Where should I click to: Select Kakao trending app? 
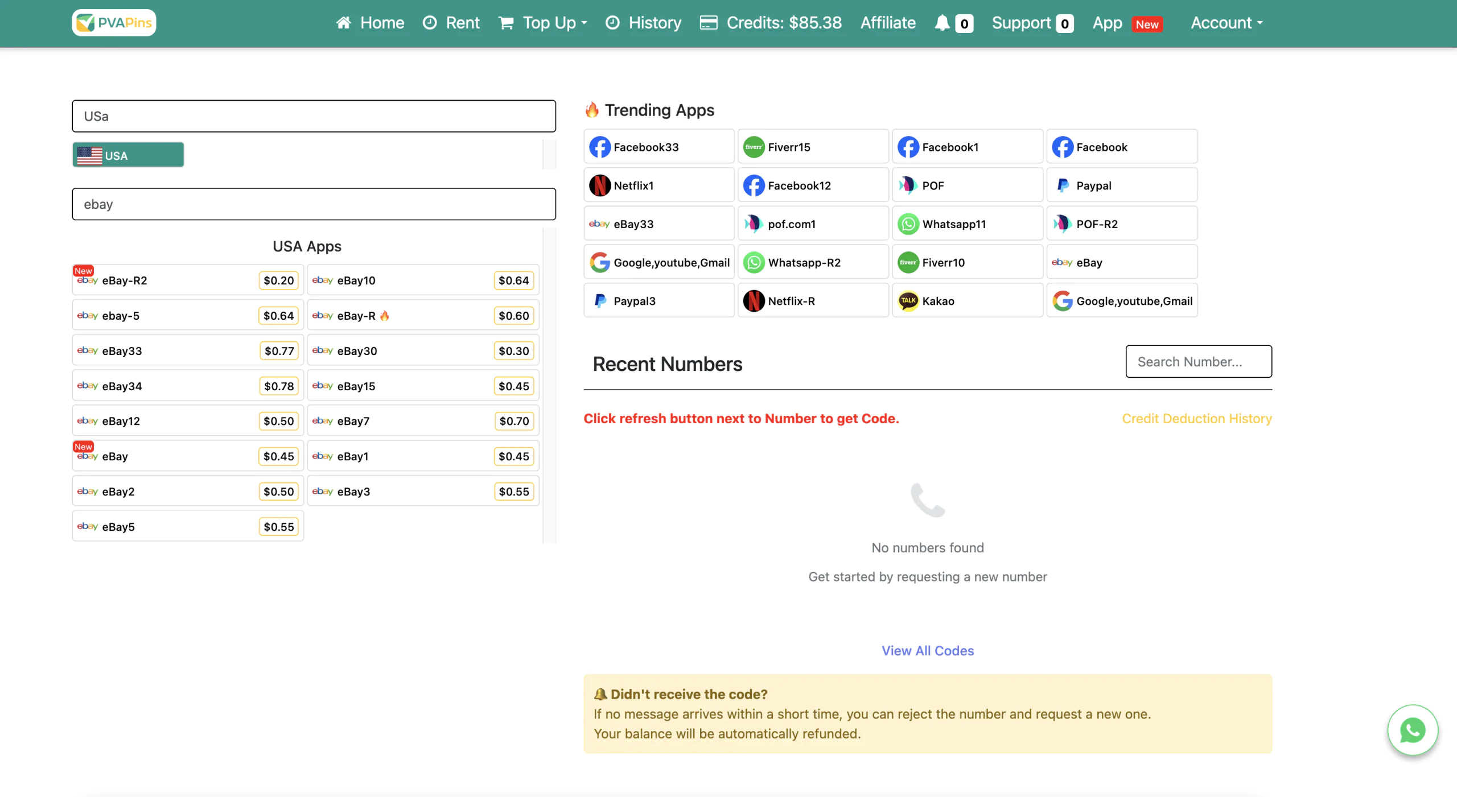pyautogui.click(x=968, y=301)
